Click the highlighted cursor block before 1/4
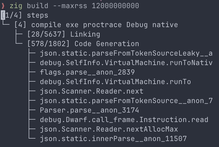Viewport: 219px width, 147px height. coord(3,15)
